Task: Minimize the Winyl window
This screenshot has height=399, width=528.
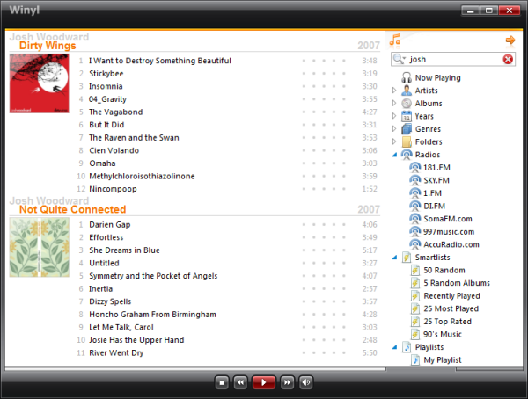Action: point(471,11)
